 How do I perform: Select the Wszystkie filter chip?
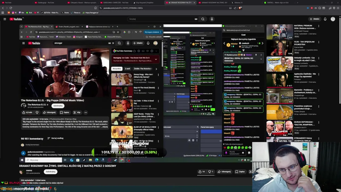tap(117, 69)
